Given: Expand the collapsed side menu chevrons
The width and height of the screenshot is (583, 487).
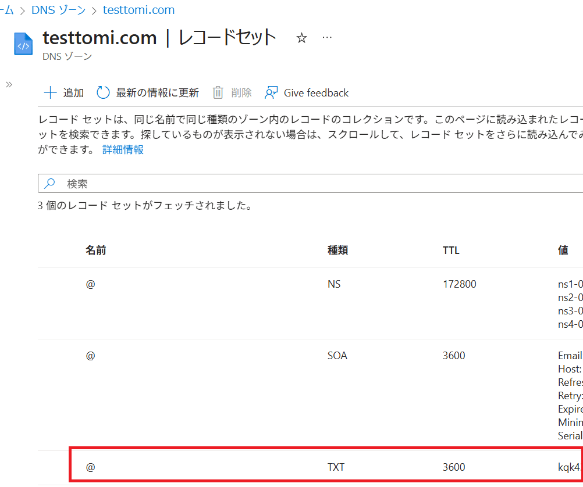Looking at the screenshot, I should 9,85.
